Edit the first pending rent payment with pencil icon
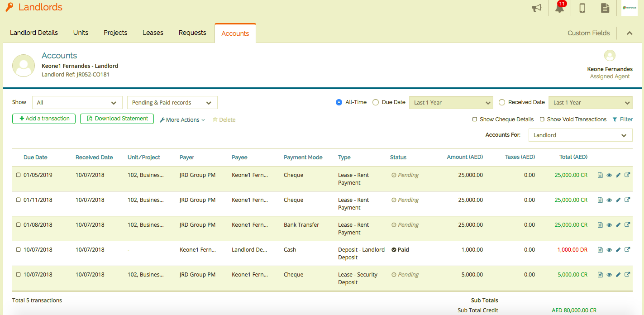 pos(618,175)
